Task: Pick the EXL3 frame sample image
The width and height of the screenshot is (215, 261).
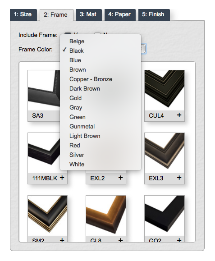Action: click(x=165, y=153)
